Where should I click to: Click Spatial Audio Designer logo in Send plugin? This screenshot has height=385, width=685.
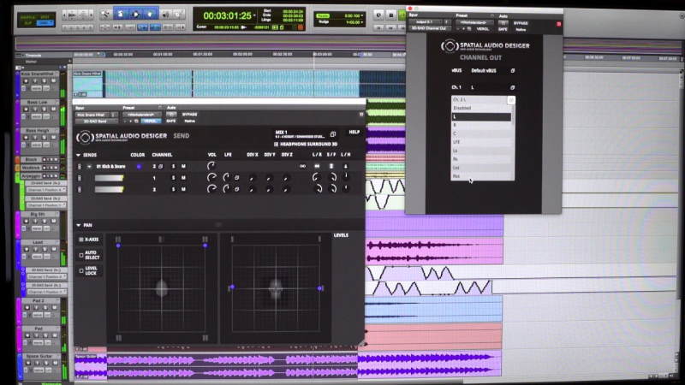coord(85,138)
